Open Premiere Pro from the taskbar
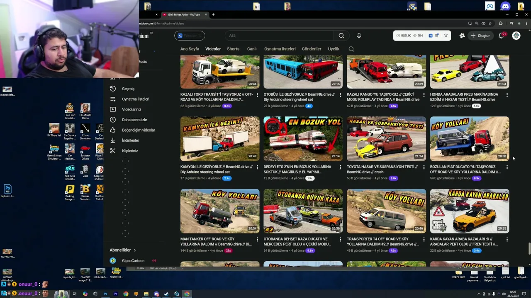 115,294
